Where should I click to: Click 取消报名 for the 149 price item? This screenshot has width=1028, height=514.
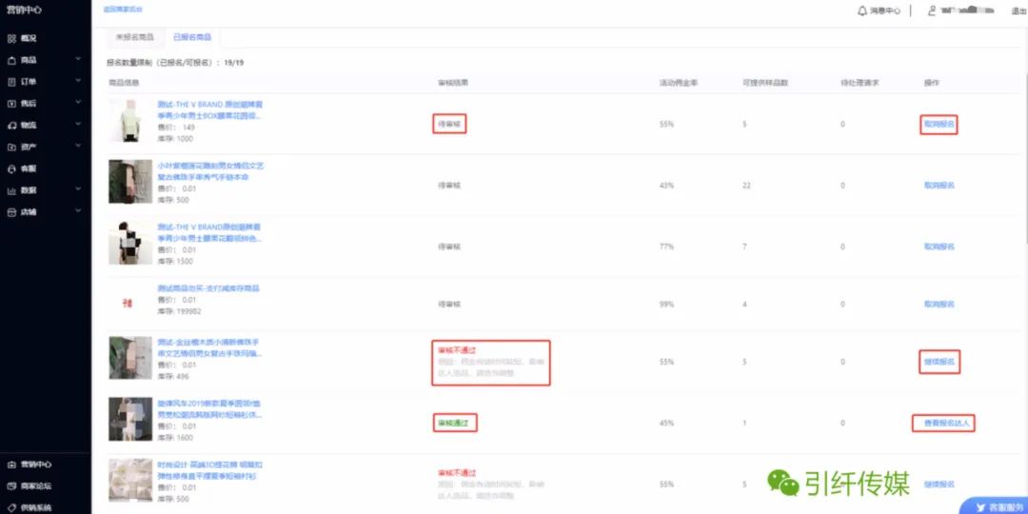coord(939,124)
